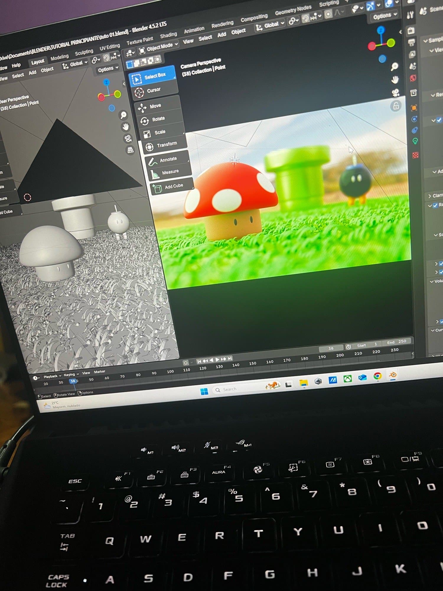Click the End frame field

tap(397, 342)
